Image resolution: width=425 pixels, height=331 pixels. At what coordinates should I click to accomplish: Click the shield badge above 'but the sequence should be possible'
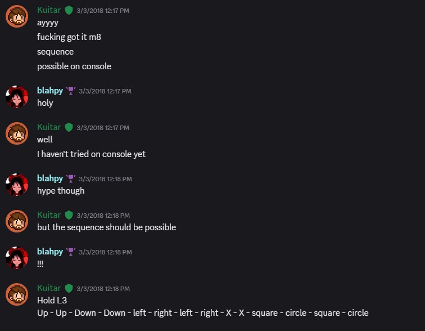[69, 215]
